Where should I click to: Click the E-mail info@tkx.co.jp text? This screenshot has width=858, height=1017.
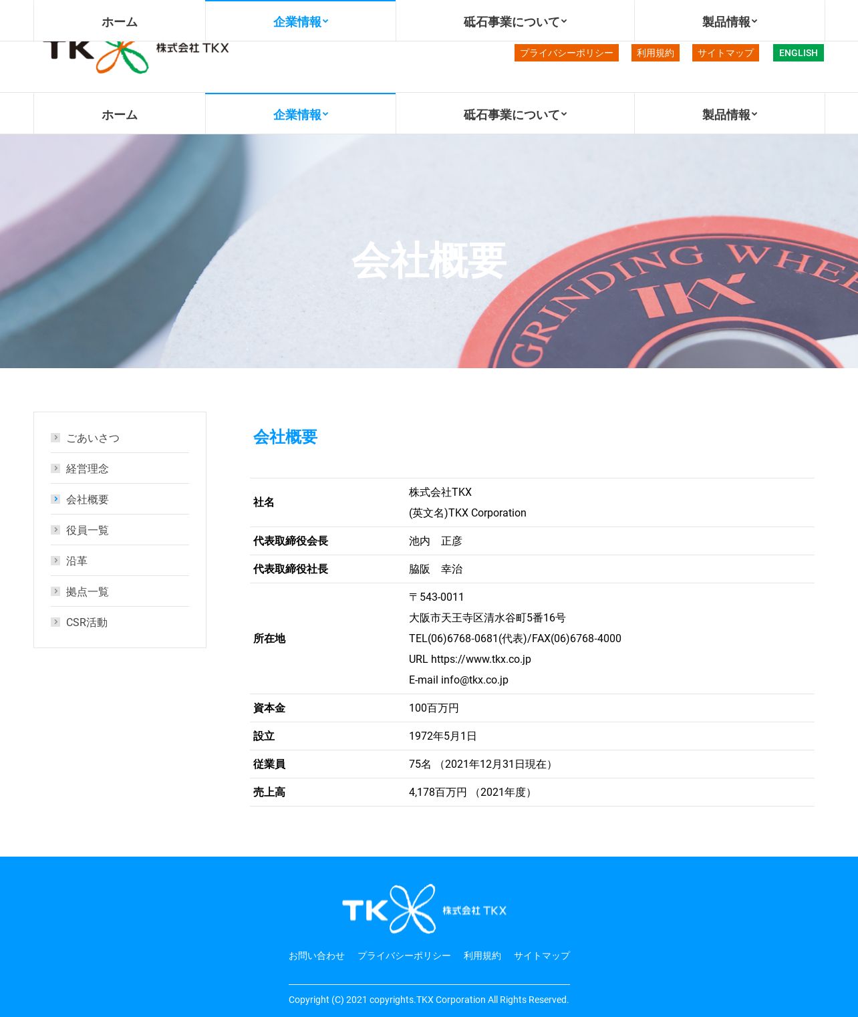(458, 680)
